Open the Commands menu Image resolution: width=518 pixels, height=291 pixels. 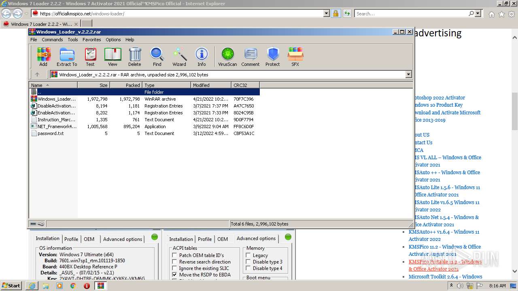pos(52,40)
